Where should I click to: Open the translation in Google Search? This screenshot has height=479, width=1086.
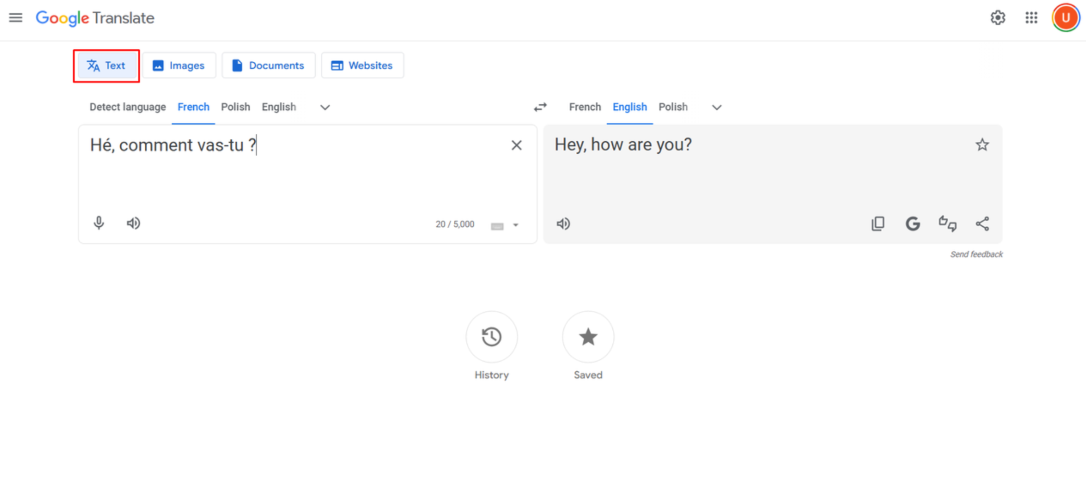pyautogui.click(x=912, y=223)
